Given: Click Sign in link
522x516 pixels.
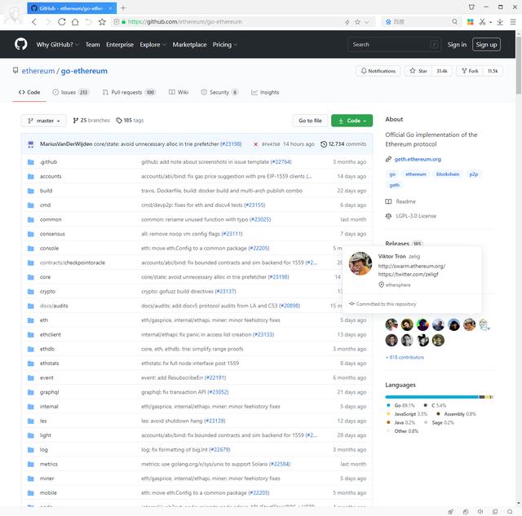Looking at the screenshot, I should [x=457, y=45].
